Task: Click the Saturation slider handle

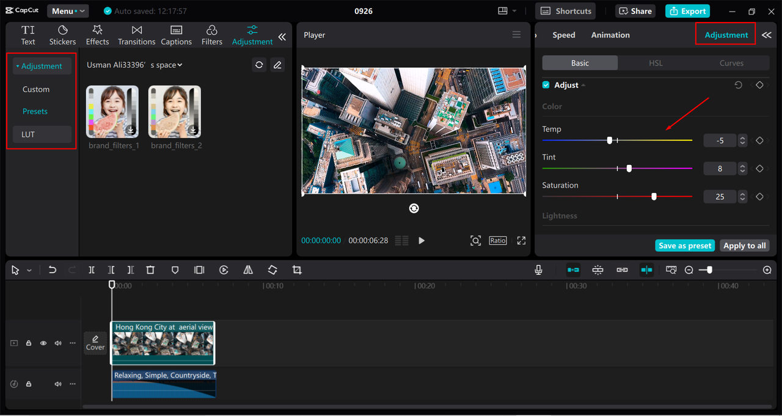Action: pyautogui.click(x=654, y=197)
